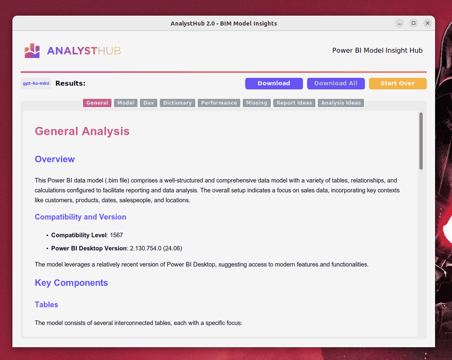Click the ANALYSTHUB wordmark text

[x=84, y=51]
